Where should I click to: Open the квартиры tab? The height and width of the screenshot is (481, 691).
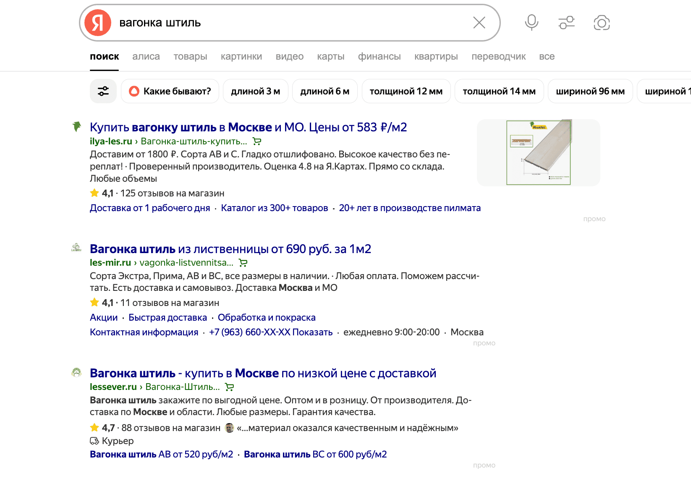tap(436, 56)
